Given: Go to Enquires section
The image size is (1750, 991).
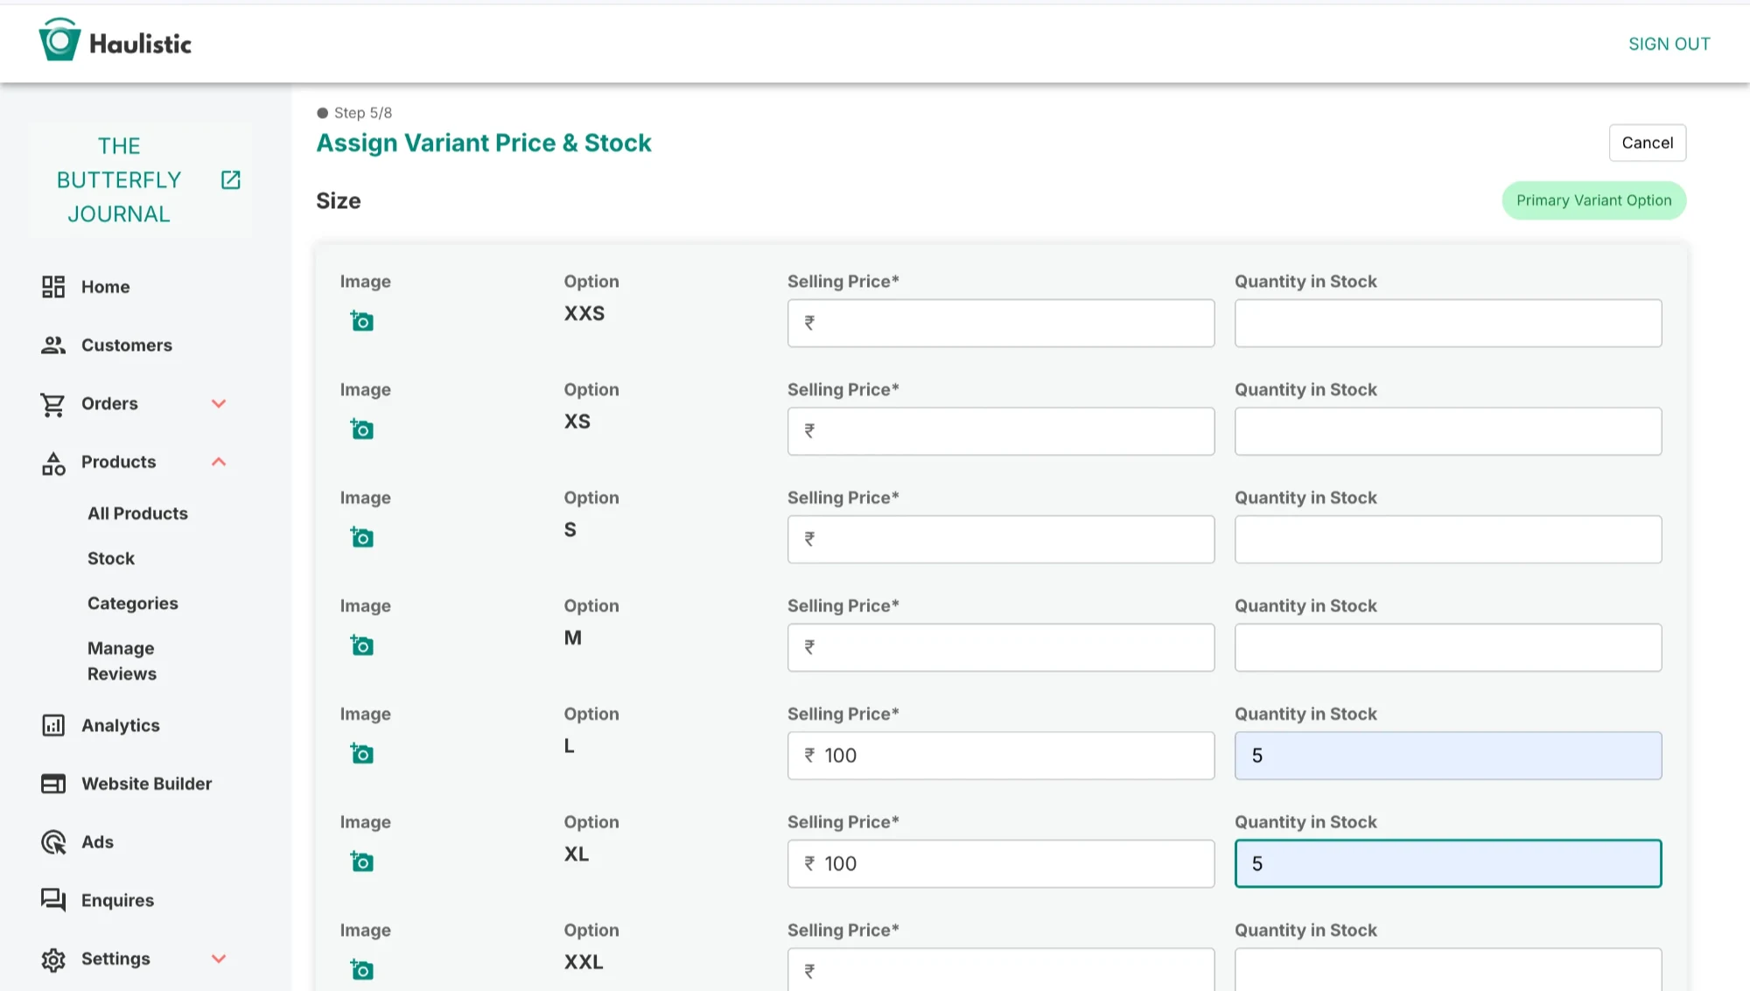Looking at the screenshot, I should 117,900.
